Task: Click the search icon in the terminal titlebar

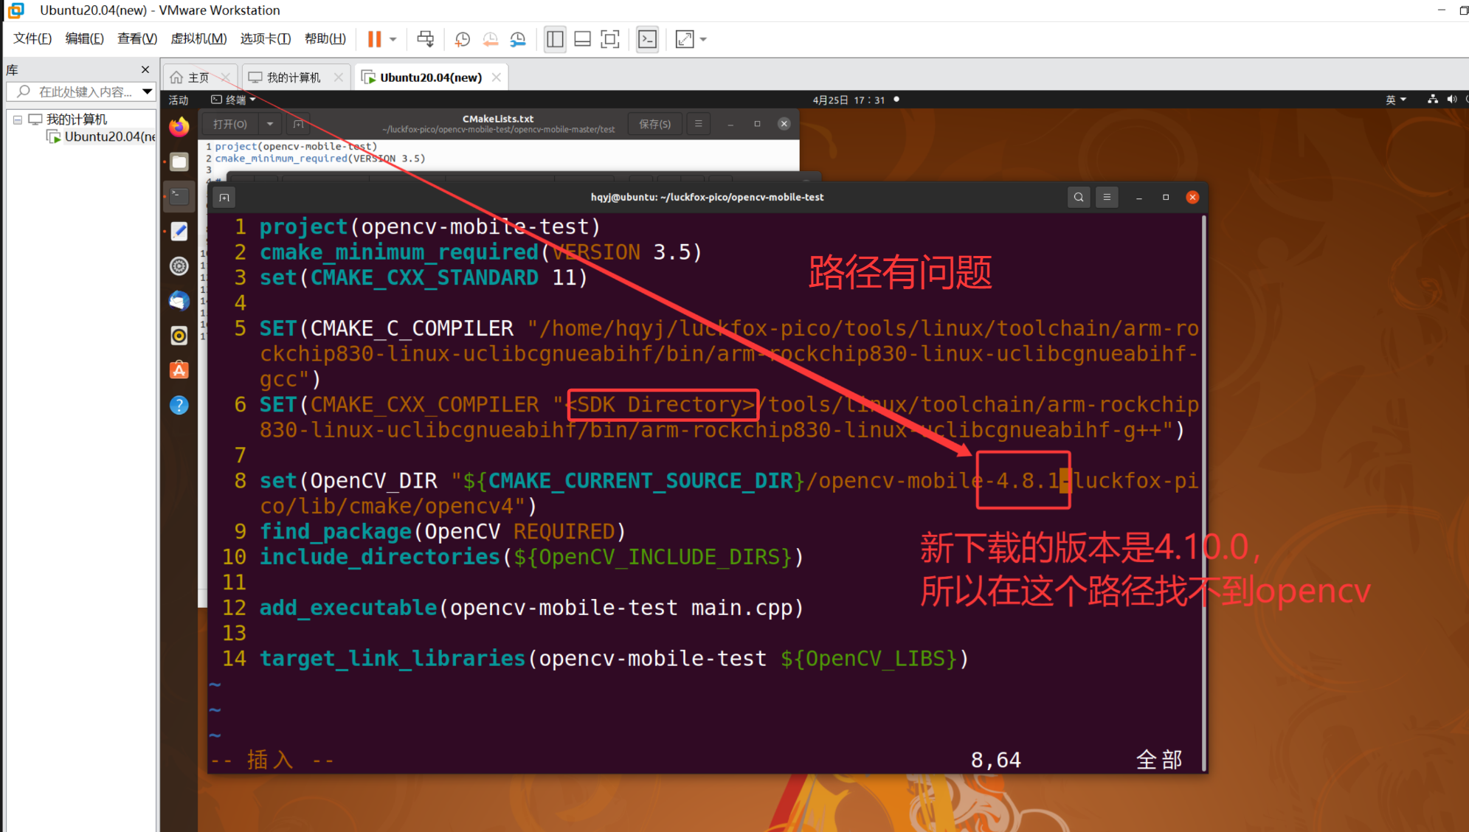Action: click(1078, 197)
